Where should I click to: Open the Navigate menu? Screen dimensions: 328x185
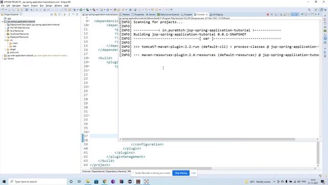click(16, 6)
